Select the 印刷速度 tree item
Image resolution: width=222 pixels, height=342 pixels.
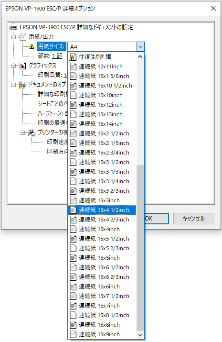coord(57,142)
